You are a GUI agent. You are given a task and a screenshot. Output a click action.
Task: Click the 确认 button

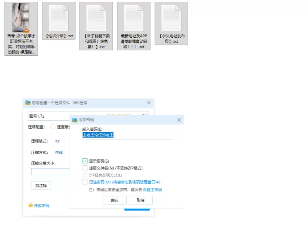tap(114, 200)
